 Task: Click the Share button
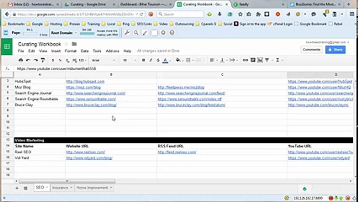335,49
